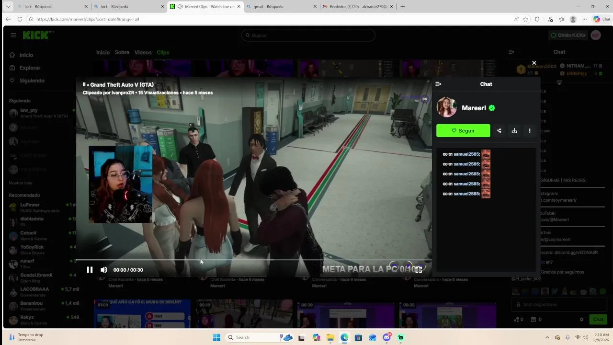The image size is (613, 345).
Task: Add page to favorites star icon
Action: pos(526,19)
